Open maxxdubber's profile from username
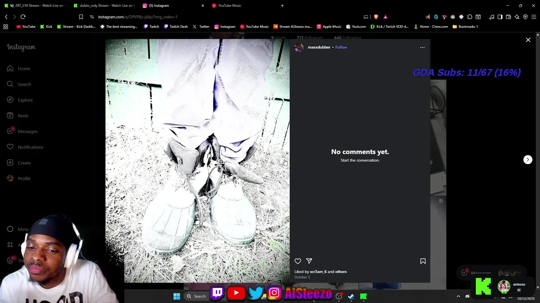The width and height of the screenshot is (540, 303). click(x=319, y=47)
